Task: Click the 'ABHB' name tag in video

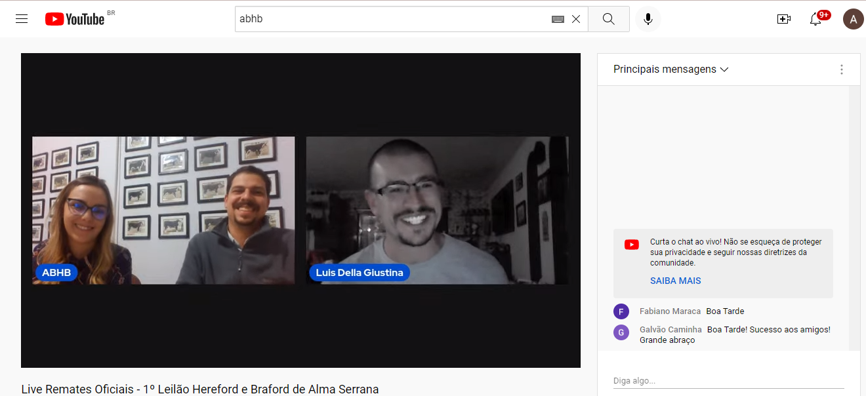Action: (x=56, y=273)
